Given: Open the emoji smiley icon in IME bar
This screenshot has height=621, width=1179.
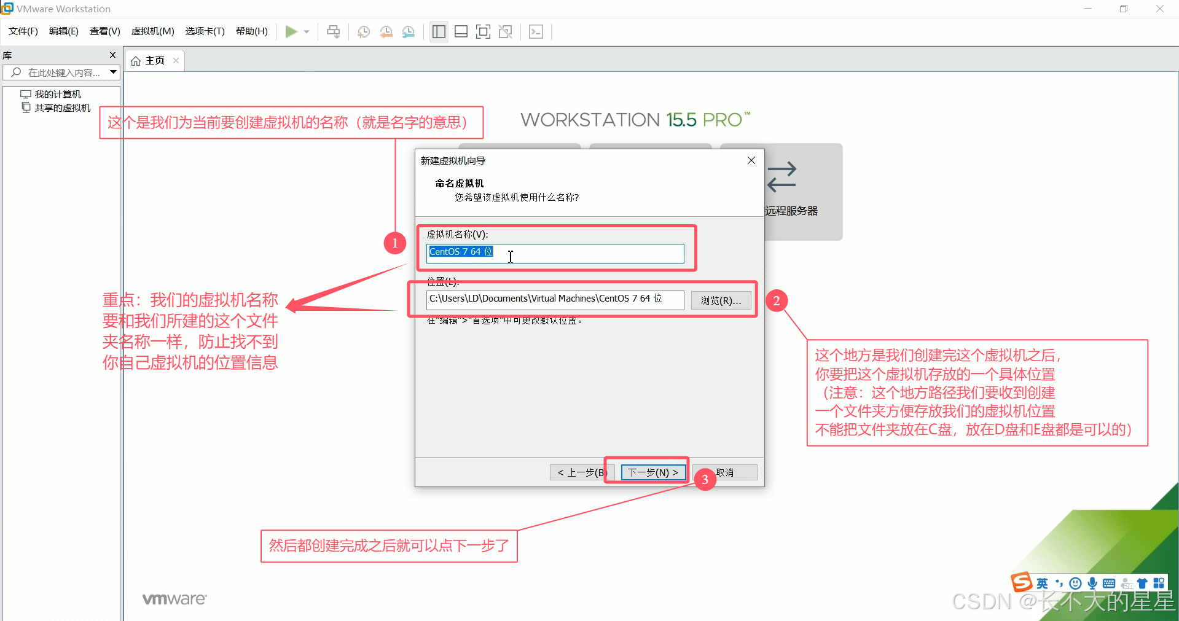Looking at the screenshot, I should (1075, 584).
